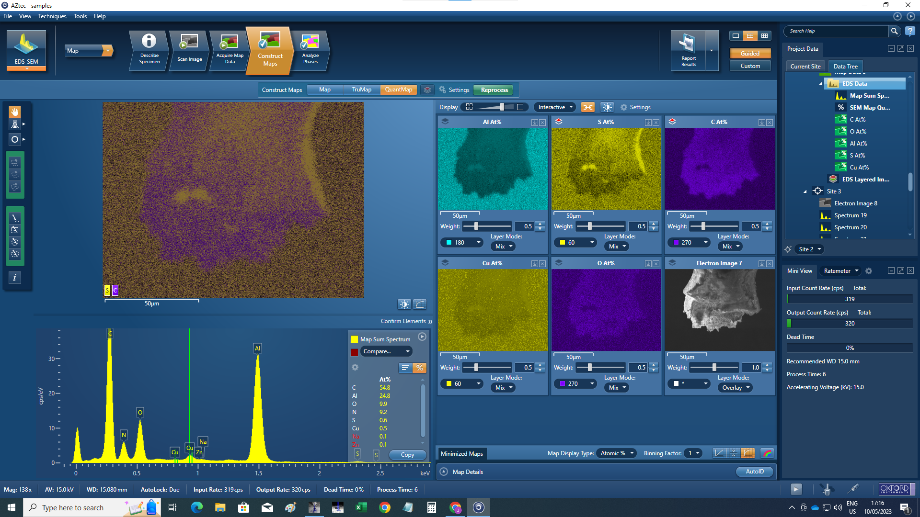Click the curve icon below layered image

pyautogui.click(x=420, y=304)
